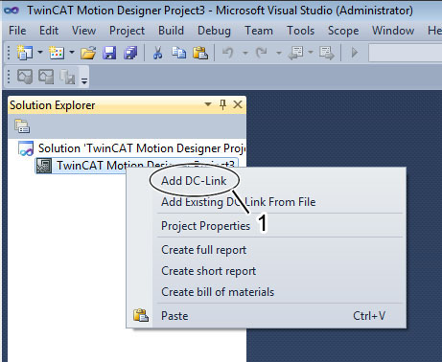Open the Undo history dropdown arrow
This screenshot has width=442, height=362.
tap(245, 53)
